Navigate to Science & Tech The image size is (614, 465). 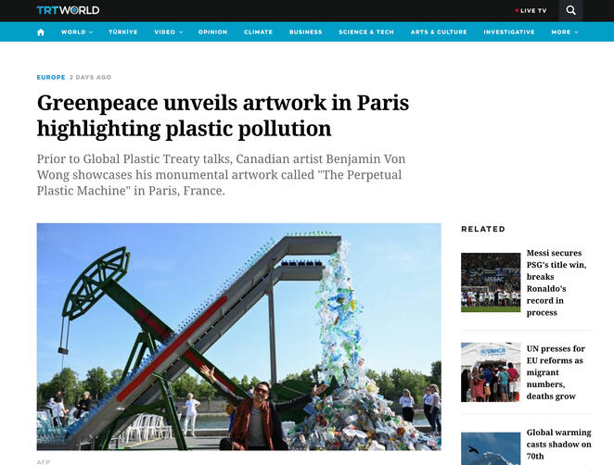[x=366, y=32]
